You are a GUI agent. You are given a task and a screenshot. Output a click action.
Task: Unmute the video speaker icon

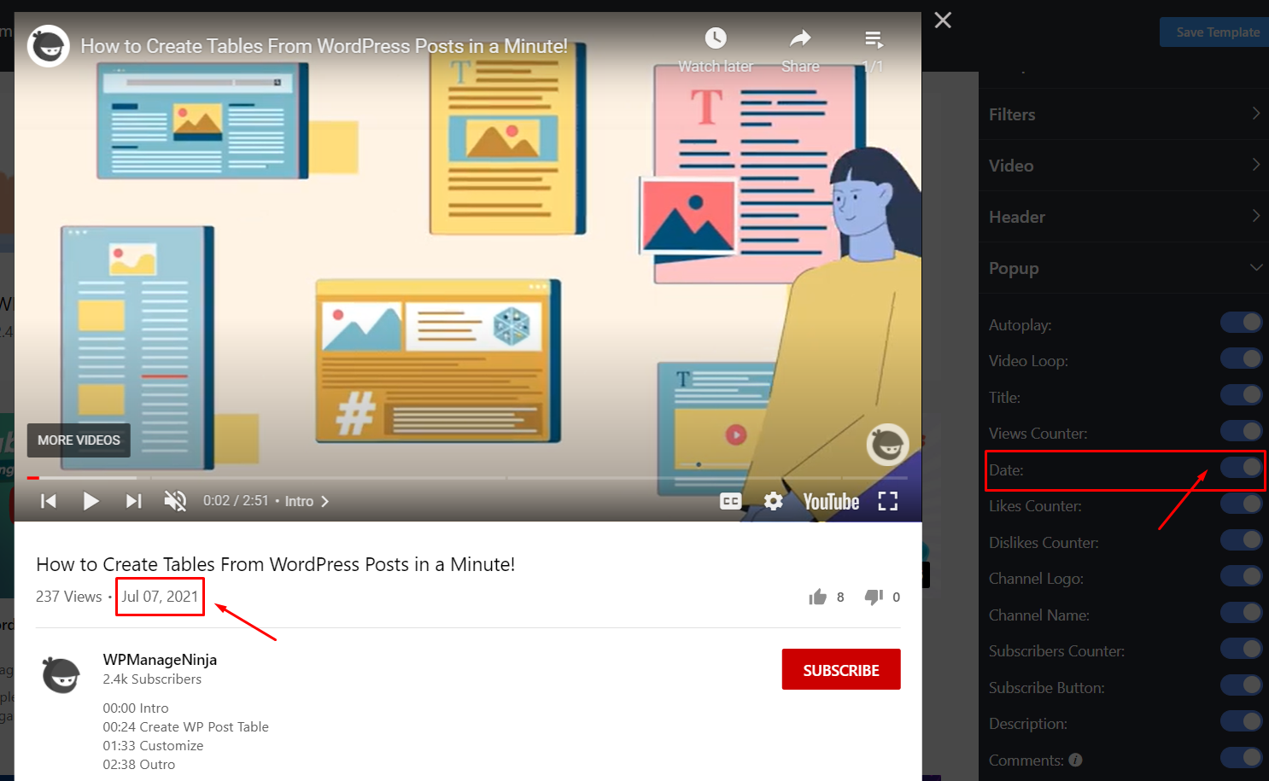(175, 501)
